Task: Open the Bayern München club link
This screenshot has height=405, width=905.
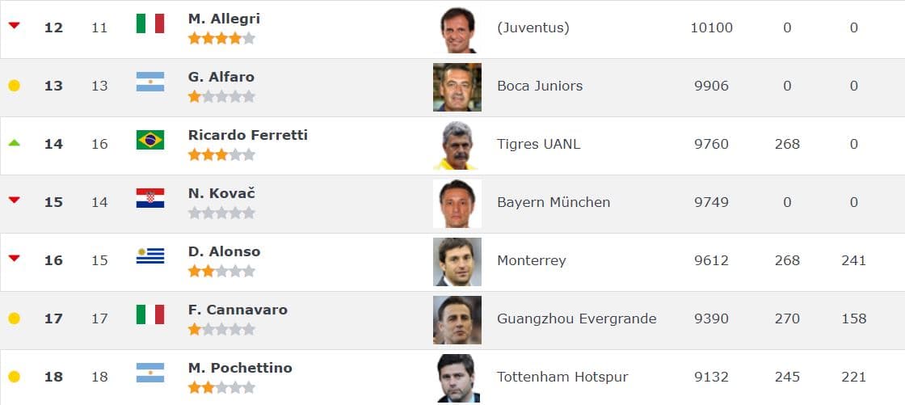Action: coord(554,202)
